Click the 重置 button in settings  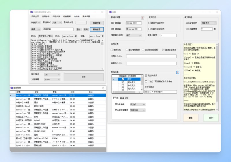pos(191,118)
